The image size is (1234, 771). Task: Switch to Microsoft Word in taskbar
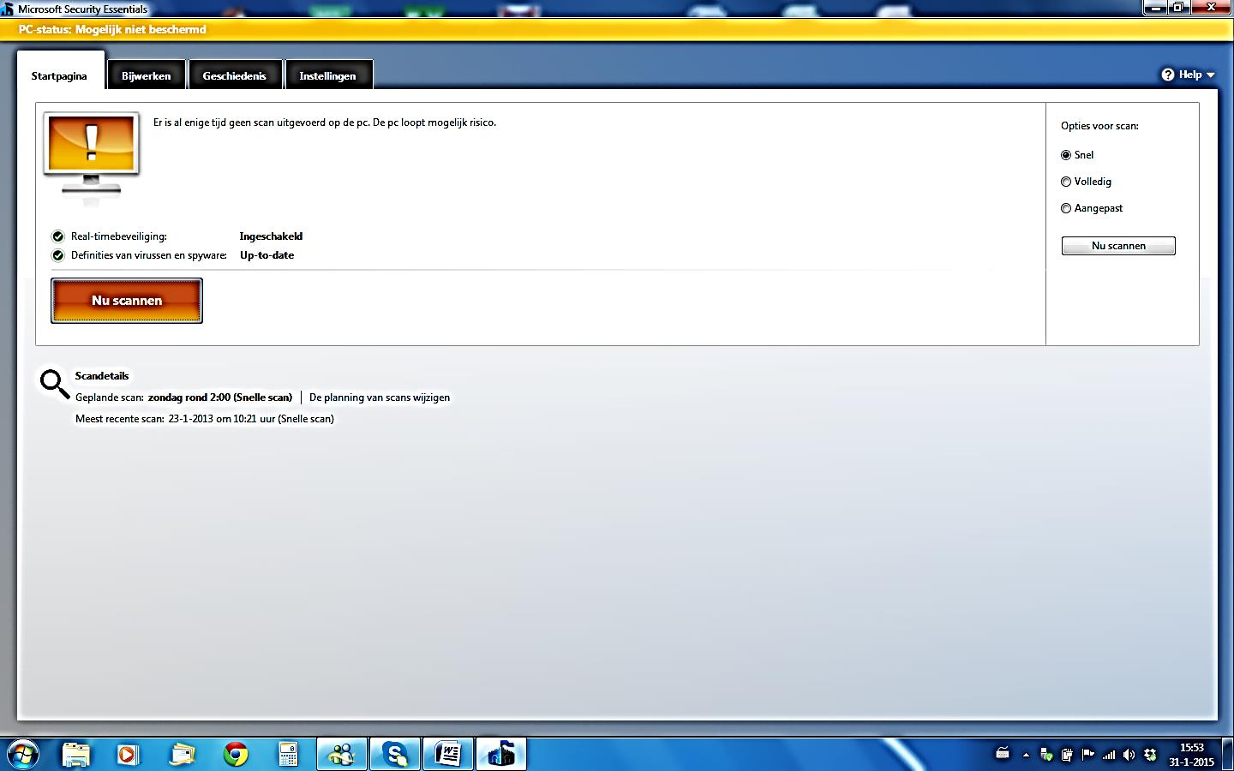(x=448, y=755)
